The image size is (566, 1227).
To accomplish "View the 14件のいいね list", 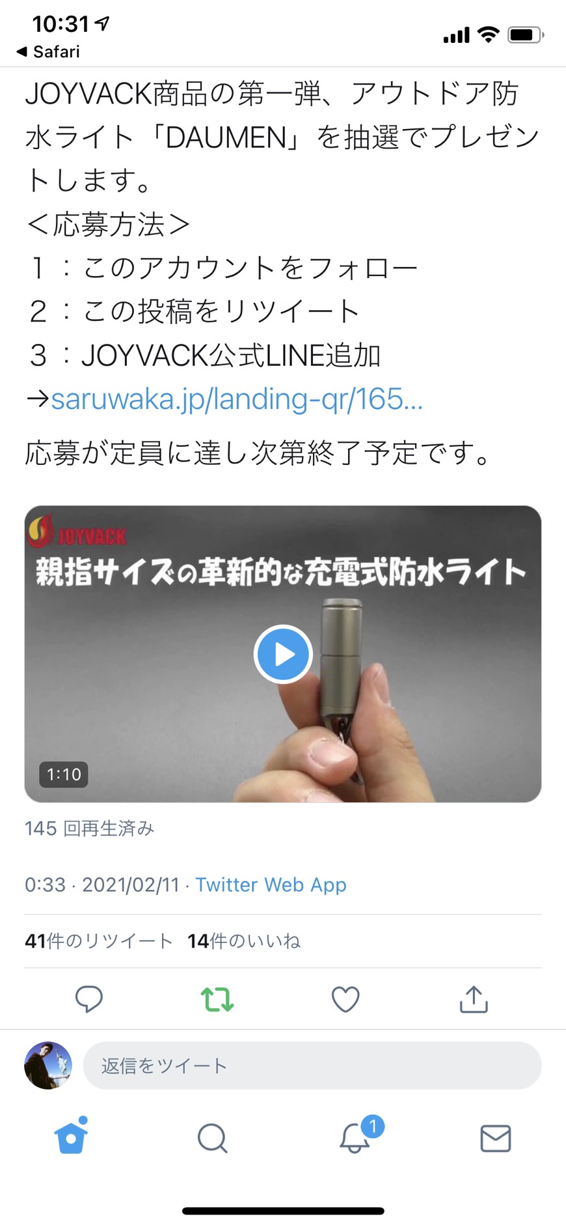I will [244, 940].
